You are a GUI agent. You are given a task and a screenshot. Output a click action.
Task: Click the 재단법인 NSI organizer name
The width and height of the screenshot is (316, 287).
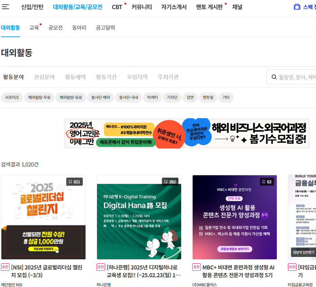pos(11,285)
